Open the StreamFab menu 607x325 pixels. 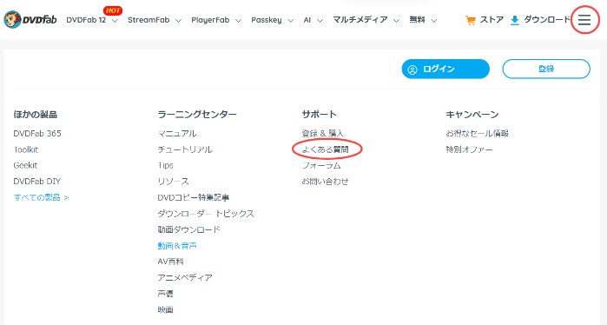[148, 20]
